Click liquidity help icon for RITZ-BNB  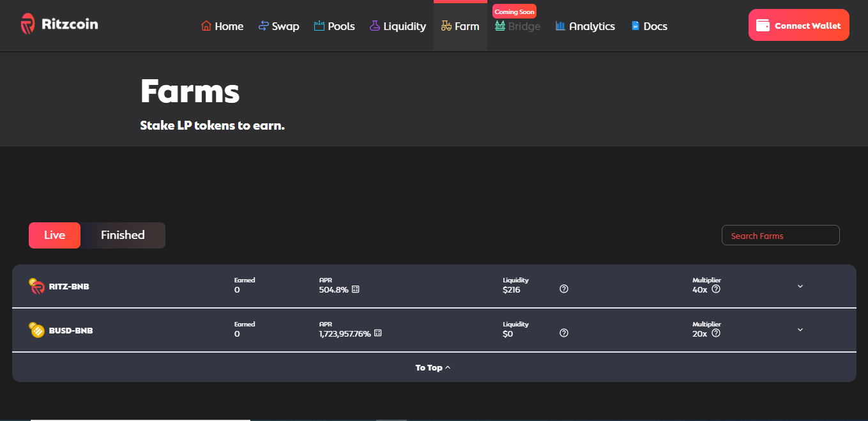[x=564, y=289]
